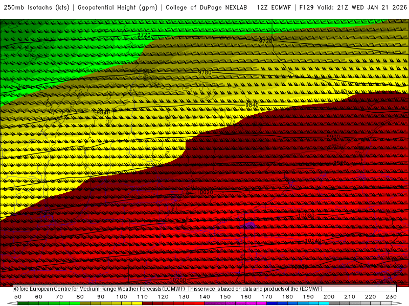Click the bright yellow legend swatch under 100

click(x=127, y=303)
